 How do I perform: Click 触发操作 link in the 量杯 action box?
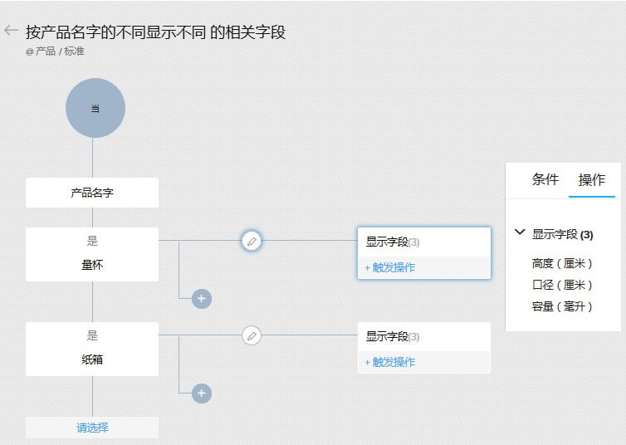pyautogui.click(x=389, y=267)
